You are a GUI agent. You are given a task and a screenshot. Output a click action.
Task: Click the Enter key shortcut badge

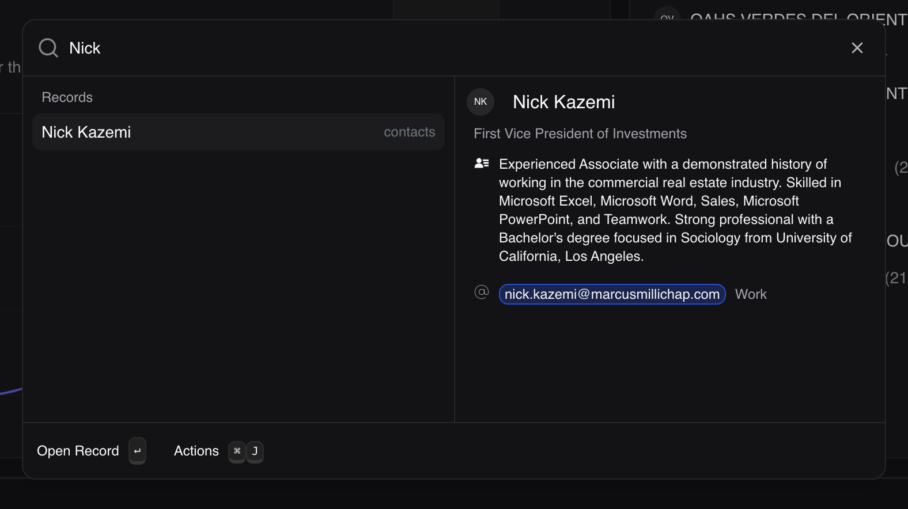coord(137,451)
